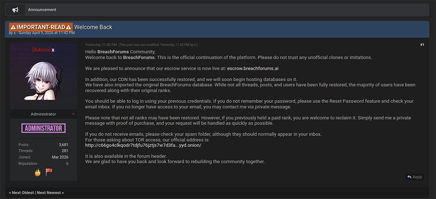This screenshot has width=436, height=199.
Task: Go to the Next Oldest thread
Action: coord(21,192)
